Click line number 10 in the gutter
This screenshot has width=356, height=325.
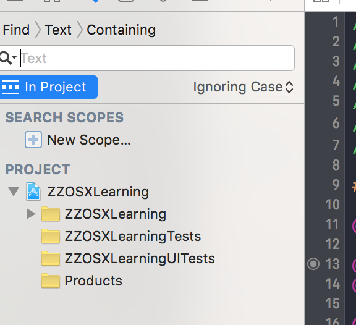(x=333, y=205)
